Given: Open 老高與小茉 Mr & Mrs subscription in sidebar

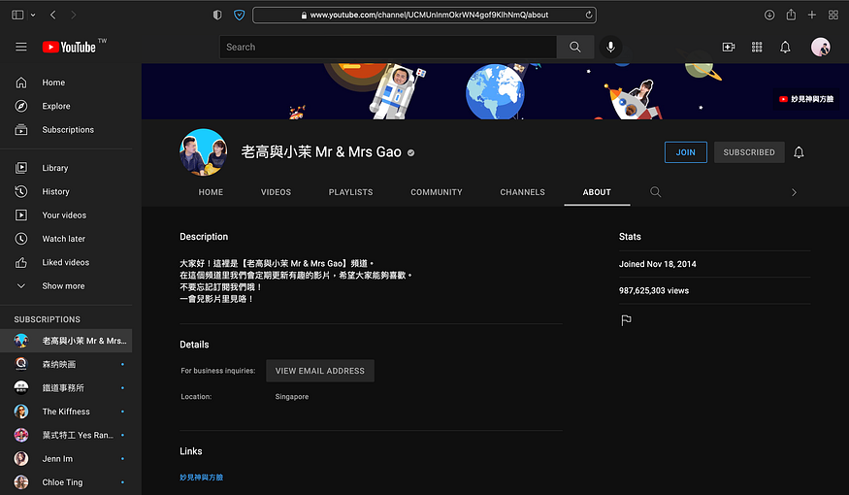Looking at the screenshot, I should click(66, 341).
